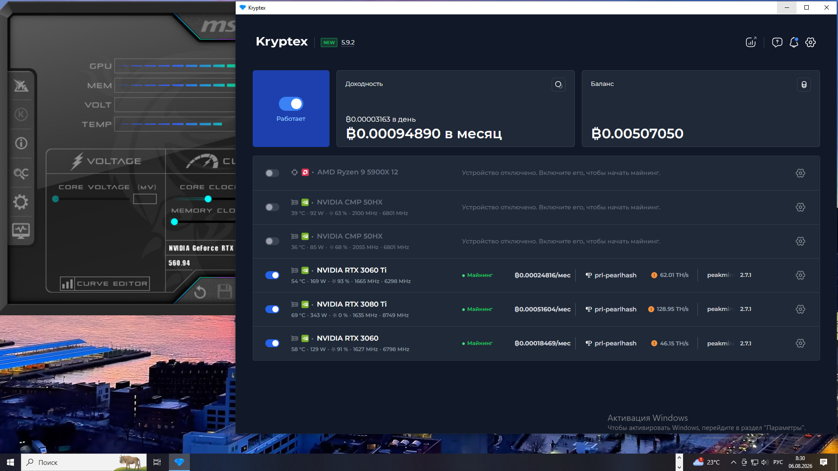
Task: Enable the second NVIDIA CMP 50HX (36 °C)
Action: pos(272,241)
